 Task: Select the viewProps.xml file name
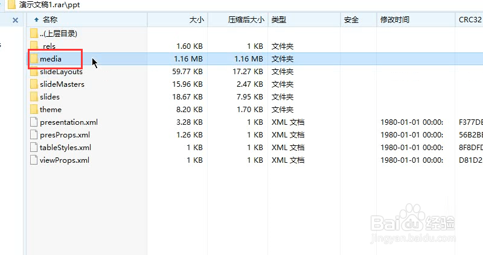tap(65, 160)
